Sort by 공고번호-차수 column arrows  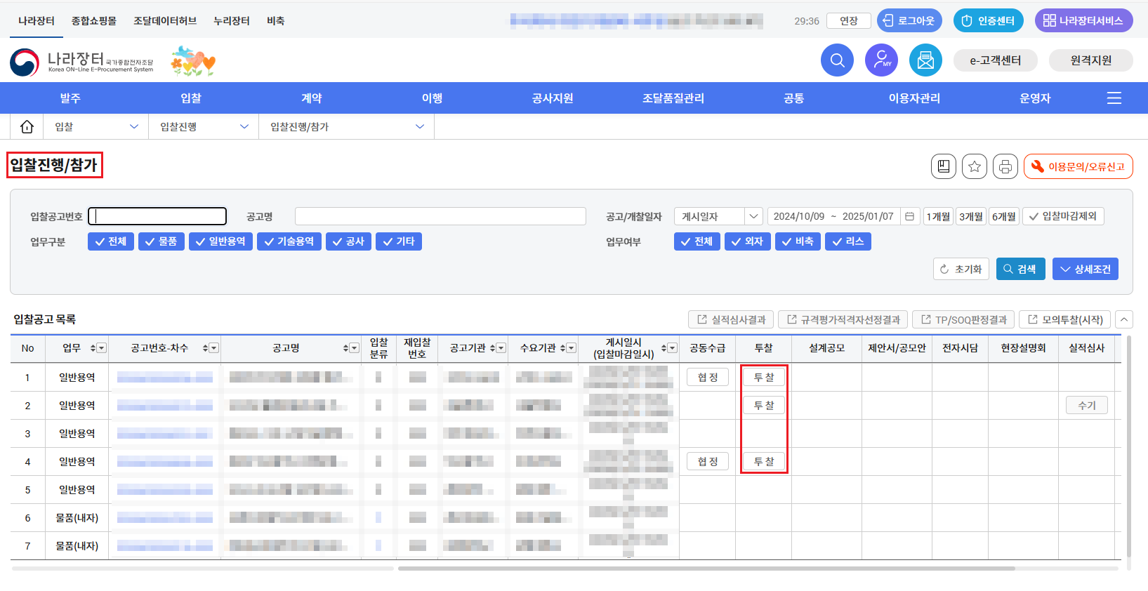coord(205,348)
